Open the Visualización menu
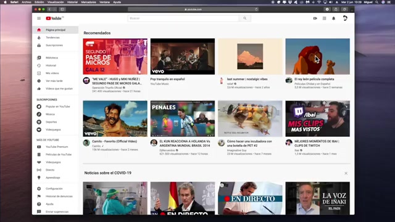This screenshot has height=222, width=395. 56,2
